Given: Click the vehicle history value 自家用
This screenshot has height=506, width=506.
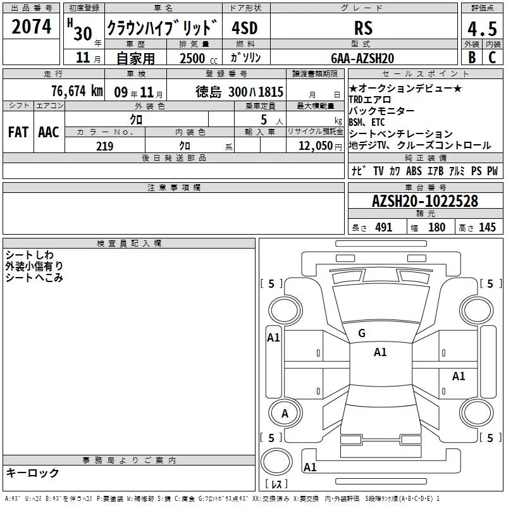Looking at the screenshot, I should pos(135,58).
